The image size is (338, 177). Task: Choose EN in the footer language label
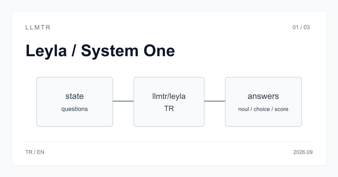coord(41,152)
